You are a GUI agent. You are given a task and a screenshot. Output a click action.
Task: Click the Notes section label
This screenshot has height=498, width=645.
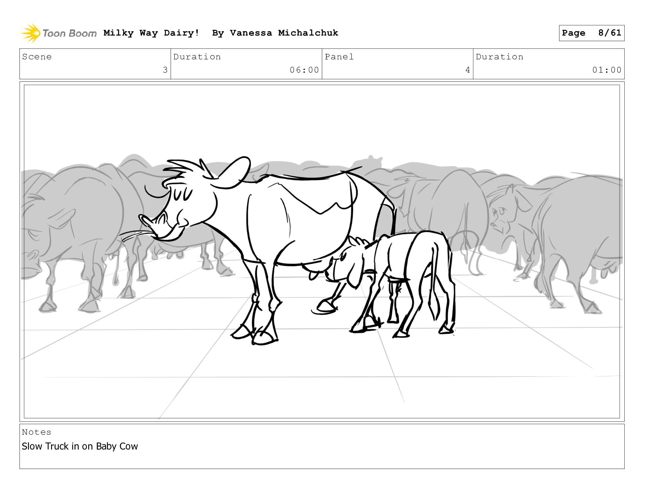(37, 432)
